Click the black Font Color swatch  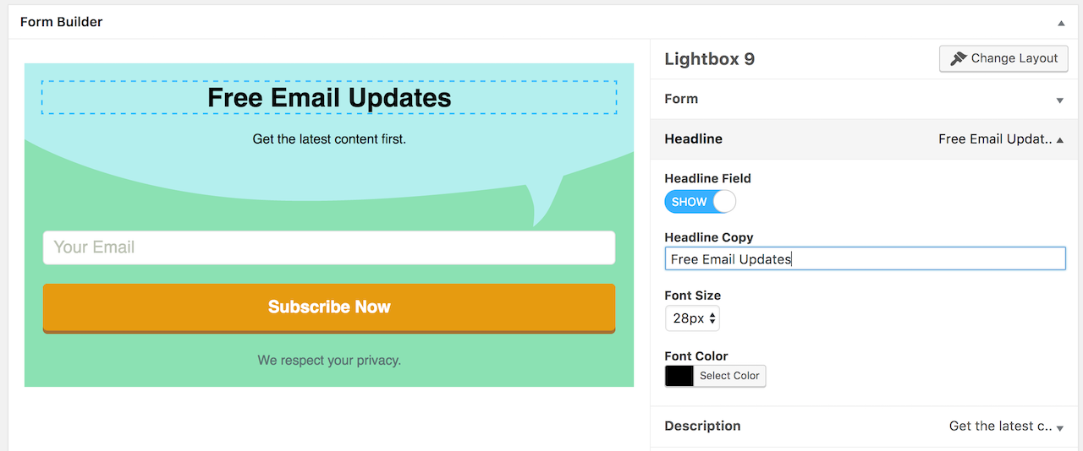point(679,376)
